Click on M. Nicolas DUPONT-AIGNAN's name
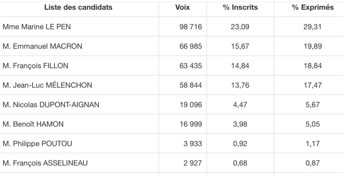 (51, 105)
